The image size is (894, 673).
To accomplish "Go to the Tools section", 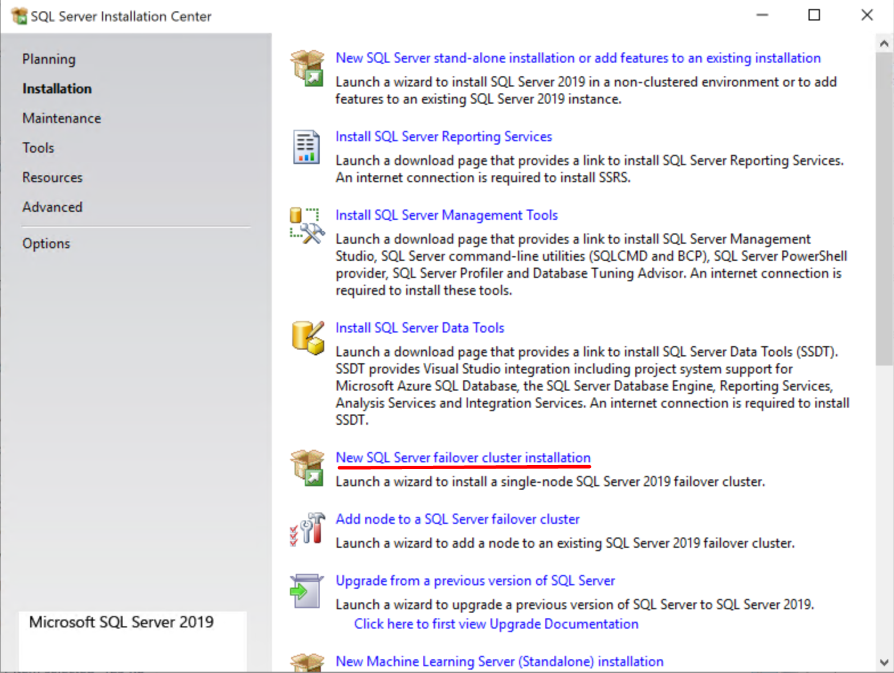I will 38,148.
